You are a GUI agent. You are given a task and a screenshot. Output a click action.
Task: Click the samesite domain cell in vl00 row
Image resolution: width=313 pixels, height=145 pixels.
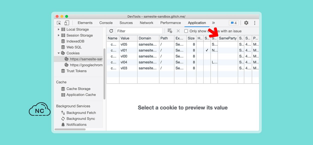click(x=148, y=56)
